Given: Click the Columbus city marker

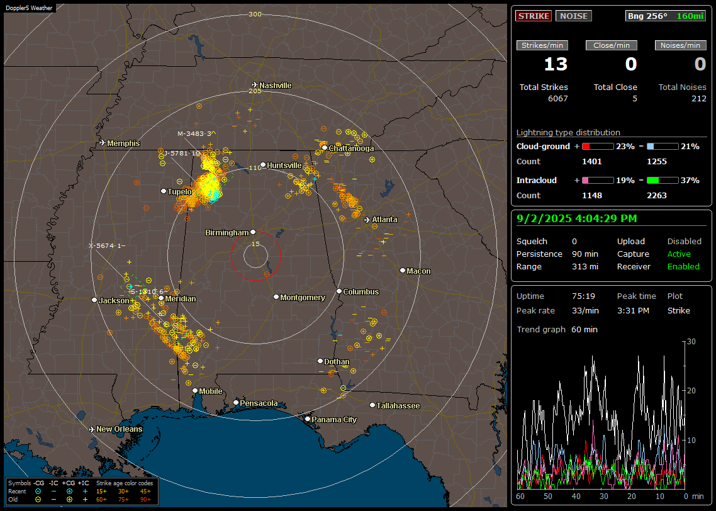Looking at the screenshot, I should 339,291.
